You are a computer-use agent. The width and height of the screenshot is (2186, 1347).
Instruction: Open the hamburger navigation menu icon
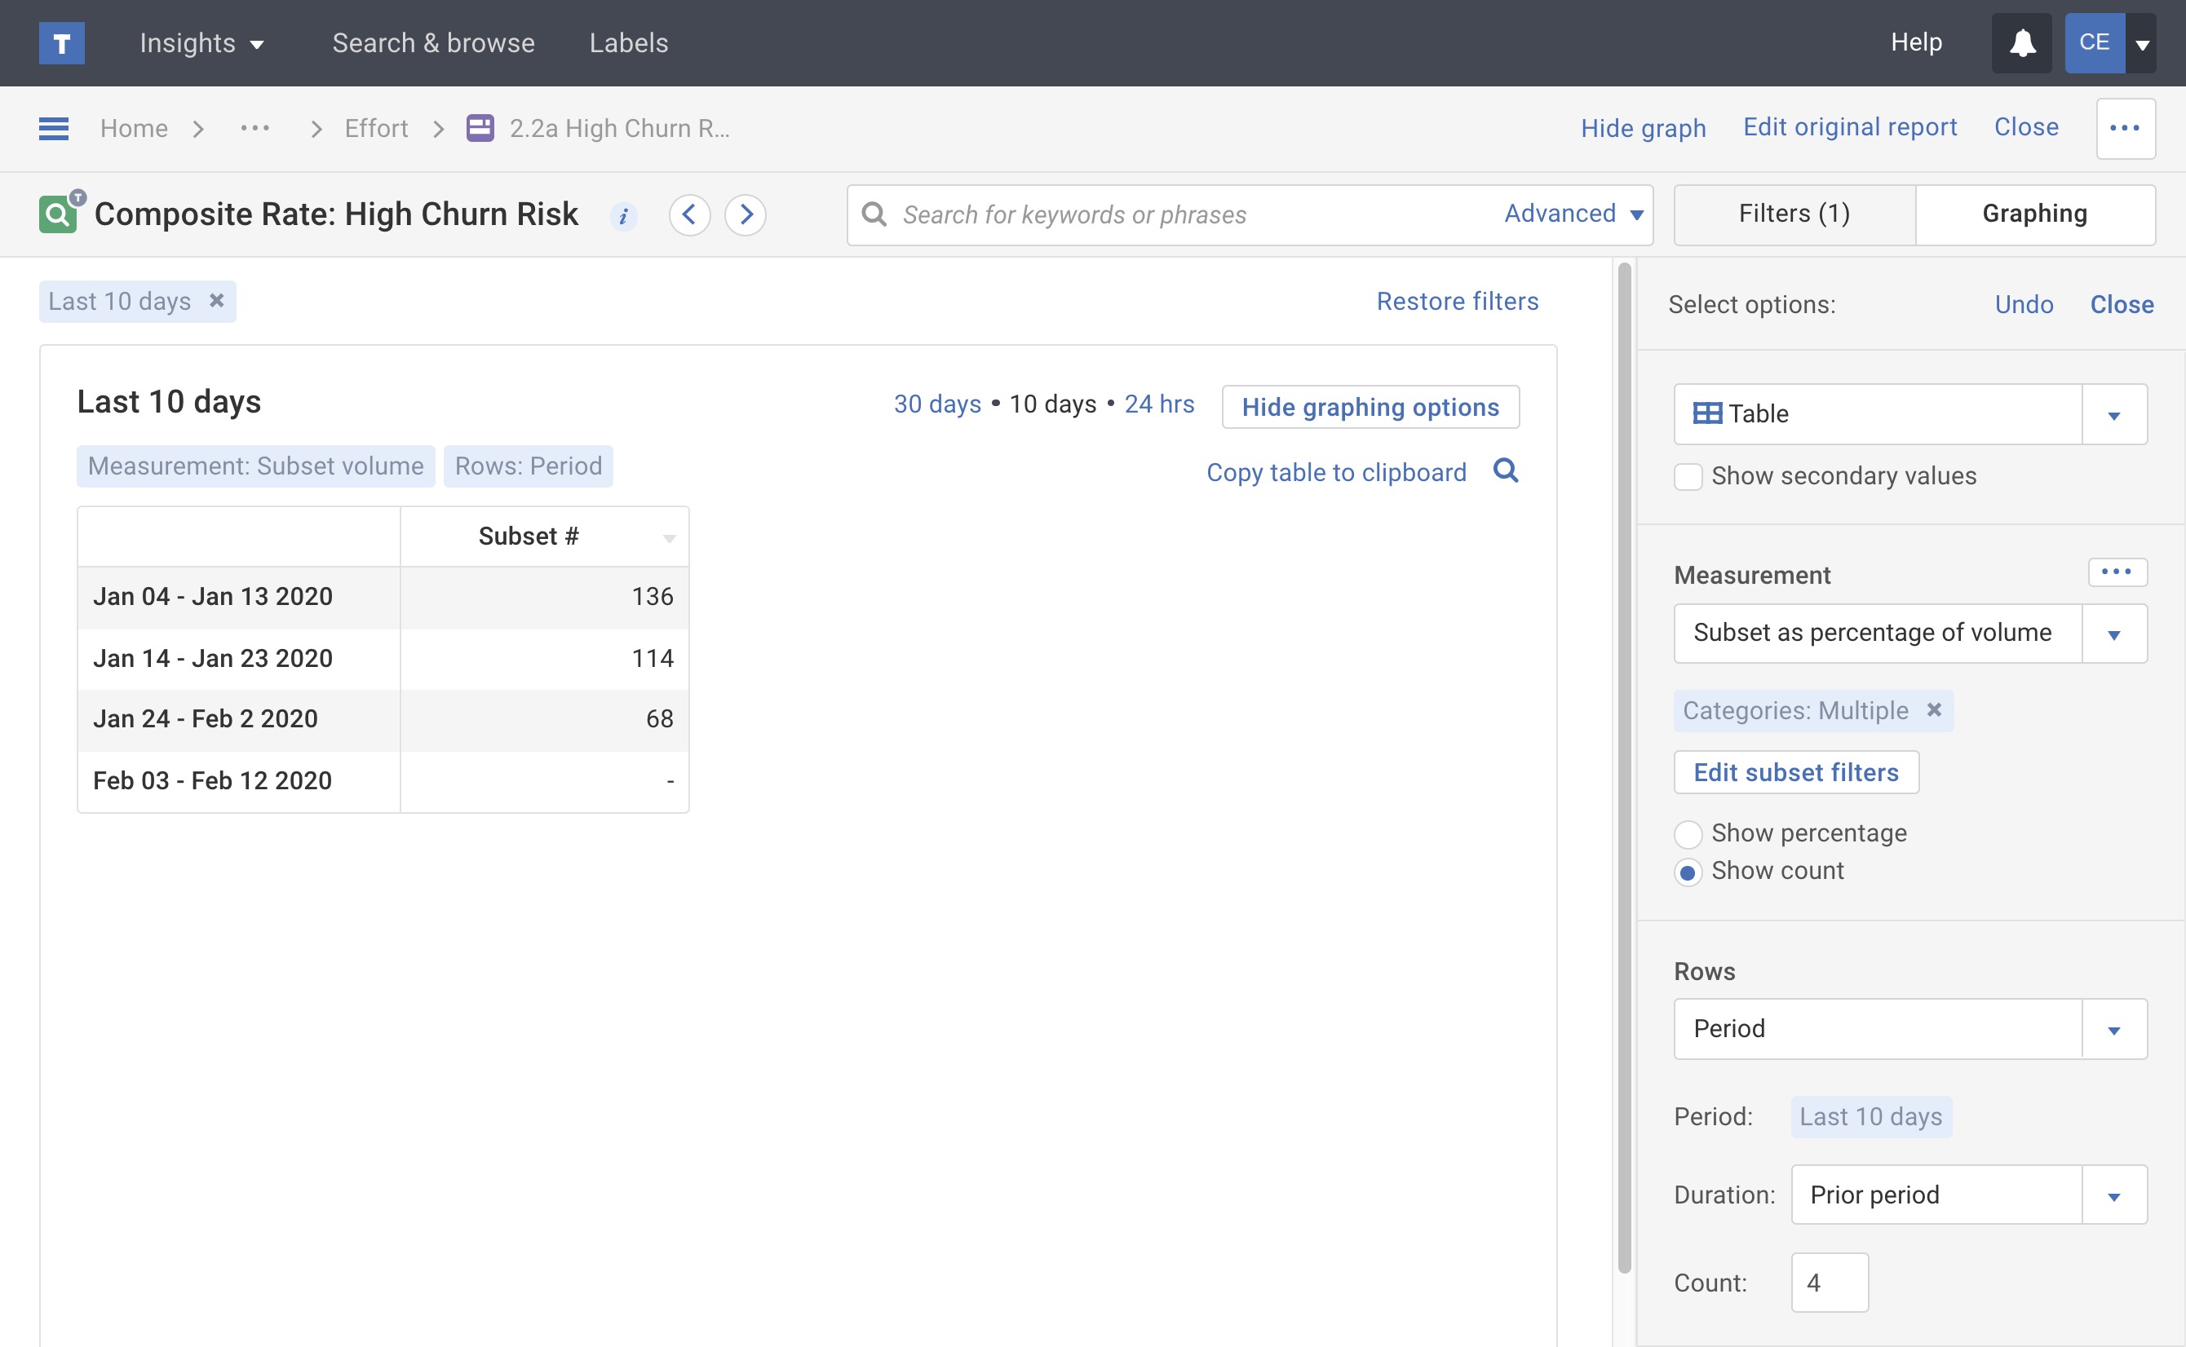point(54,128)
